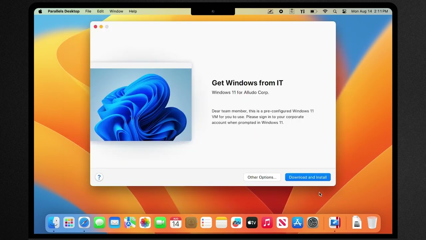Open News from the Dock
426x240 pixels.
point(282,222)
